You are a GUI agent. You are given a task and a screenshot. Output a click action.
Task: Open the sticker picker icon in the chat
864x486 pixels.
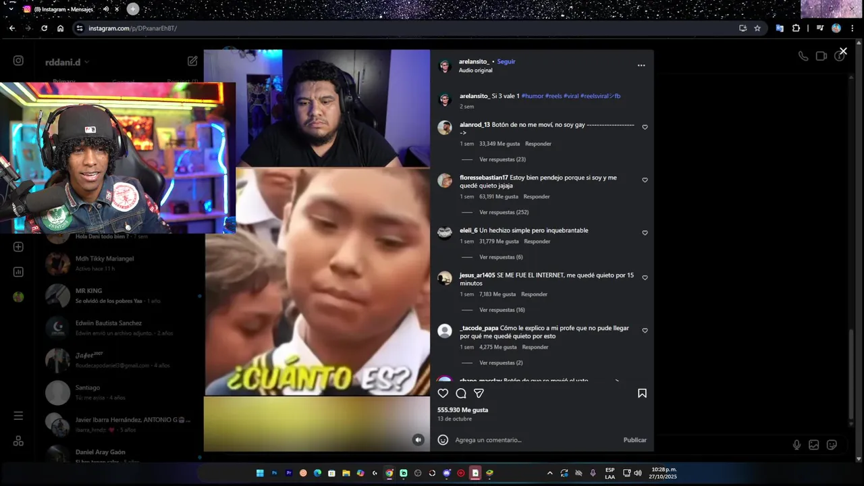pos(832,445)
